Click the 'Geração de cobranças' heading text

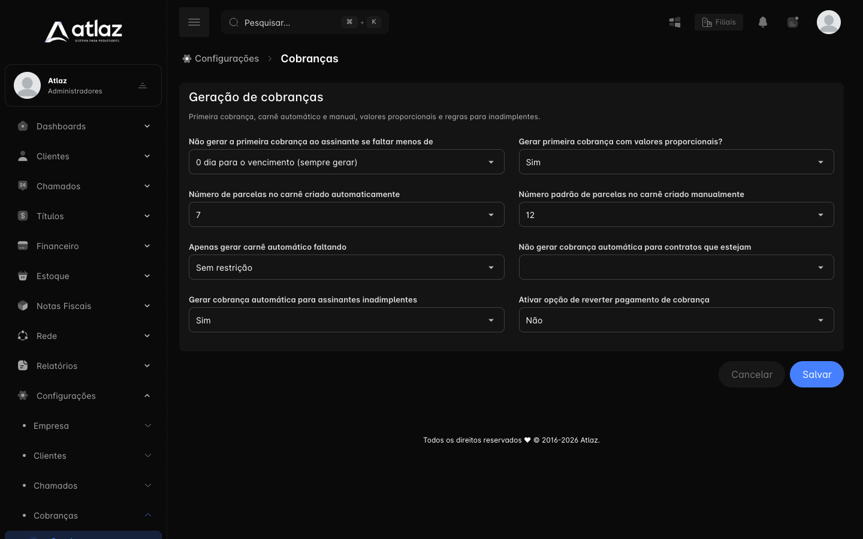(x=256, y=97)
